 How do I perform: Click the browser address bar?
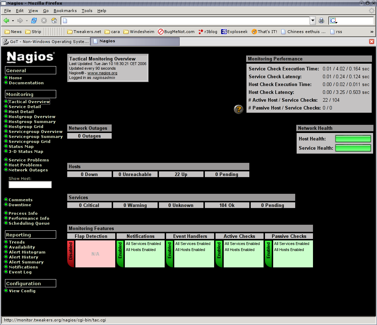click(x=185, y=21)
